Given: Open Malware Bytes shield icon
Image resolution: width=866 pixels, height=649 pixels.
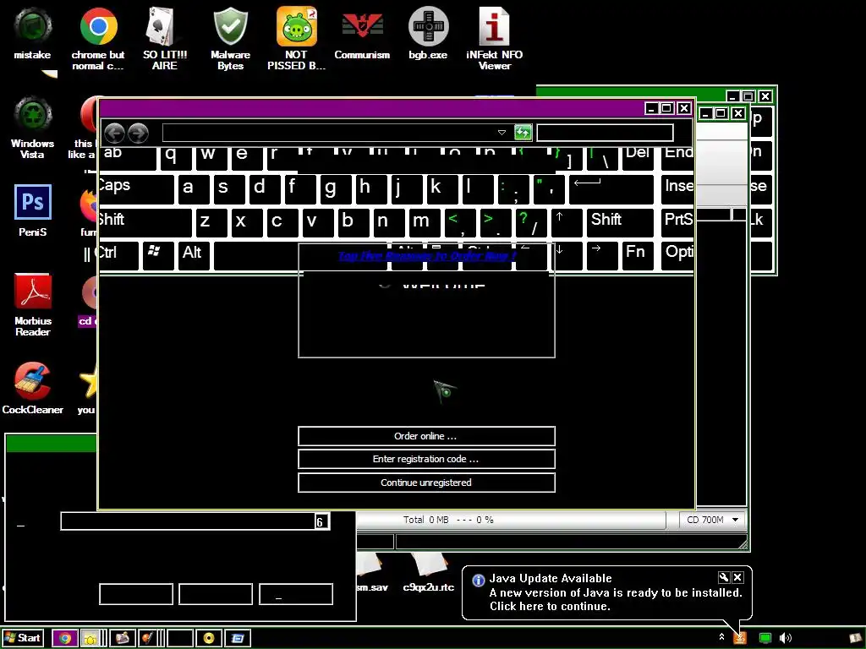Looking at the screenshot, I should (x=230, y=37).
